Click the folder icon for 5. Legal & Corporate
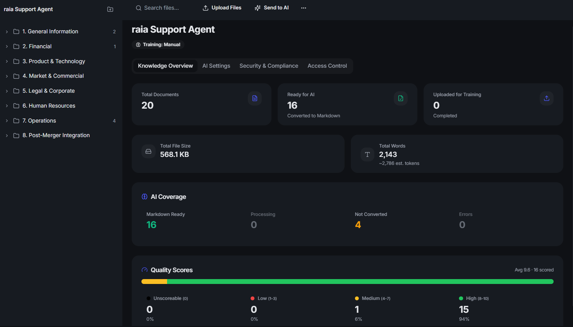The width and height of the screenshot is (573, 327). pyautogui.click(x=16, y=91)
